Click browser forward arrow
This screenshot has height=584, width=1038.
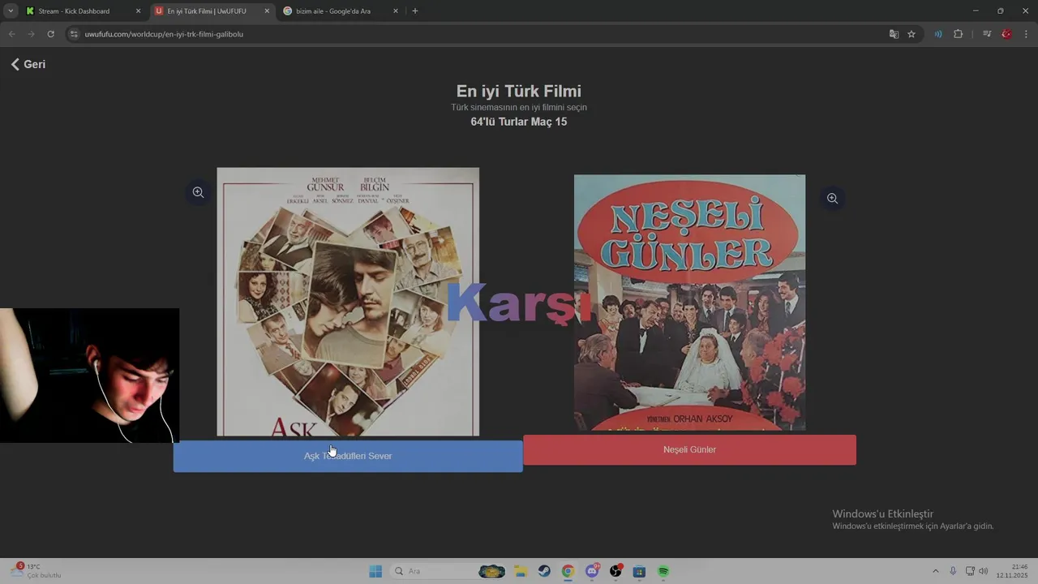point(31,34)
